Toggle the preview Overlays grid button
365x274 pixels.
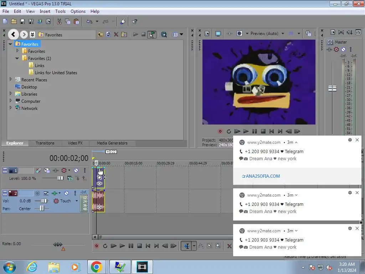point(291,34)
